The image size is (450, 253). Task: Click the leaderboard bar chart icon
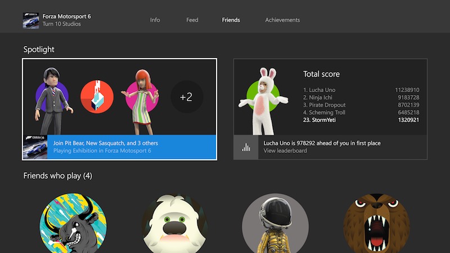point(246,147)
